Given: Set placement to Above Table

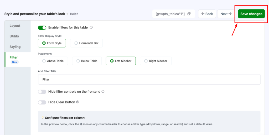Looking at the screenshot, I should pyautogui.click(x=53, y=61).
